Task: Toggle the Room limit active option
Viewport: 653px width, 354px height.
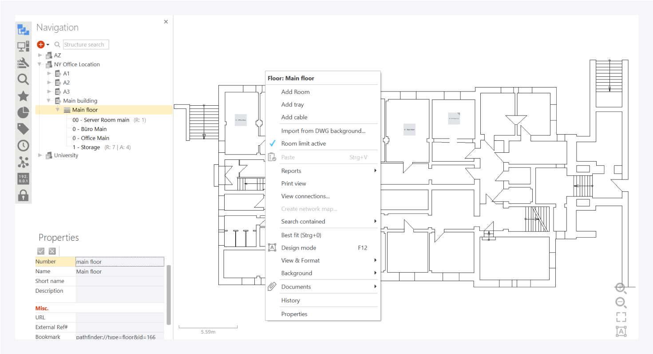Action: [x=303, y=143]
